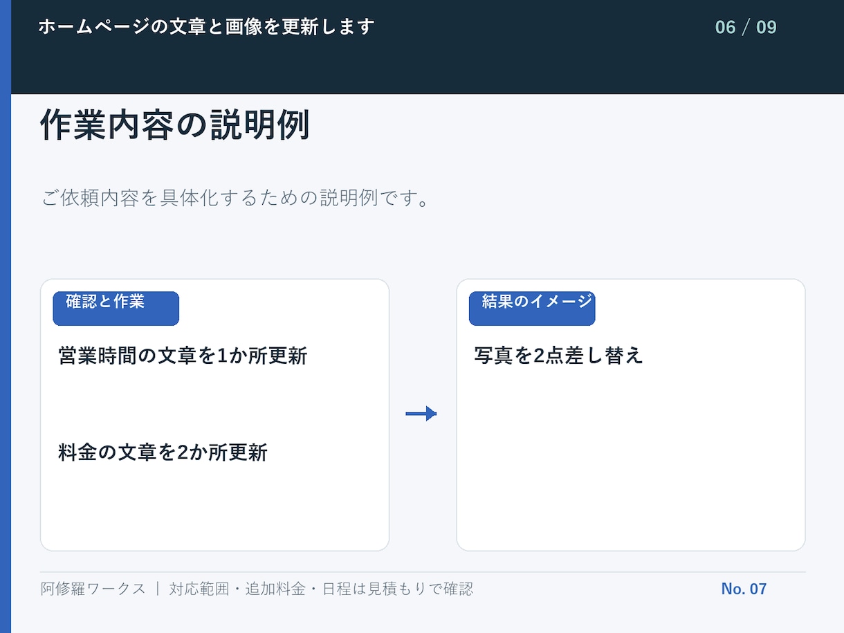Click the blue arrow between the cards
The width and height of the screenshot is (844, 633).
tap(421, 414)
